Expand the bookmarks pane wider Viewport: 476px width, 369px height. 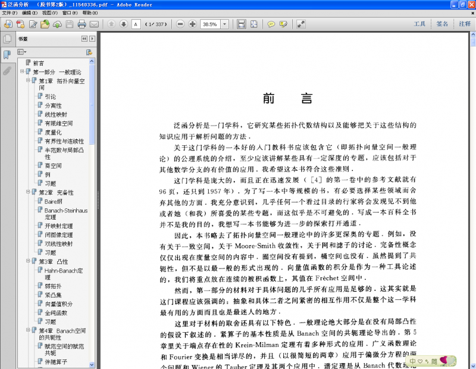(x=92, y=39)
